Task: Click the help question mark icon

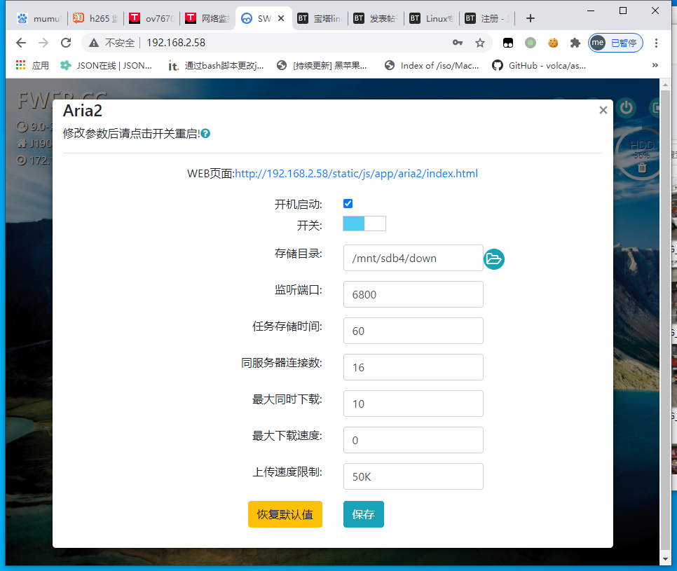Action: (x=205, y=133)
